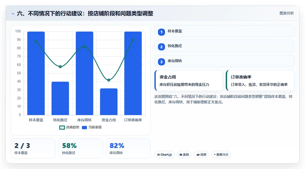
Task: Click the section title 六、不同情况下的行动建议
Action: [x=85, y=13]
